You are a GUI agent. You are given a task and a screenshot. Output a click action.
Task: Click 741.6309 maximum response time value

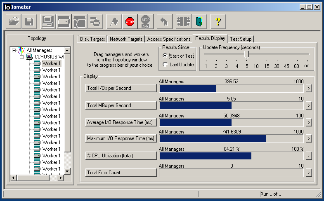pyautogui.click(x=232, y=132)
